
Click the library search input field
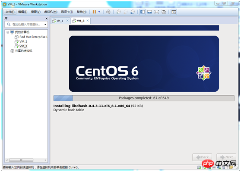pyautogui.click(x=26, y=25)
